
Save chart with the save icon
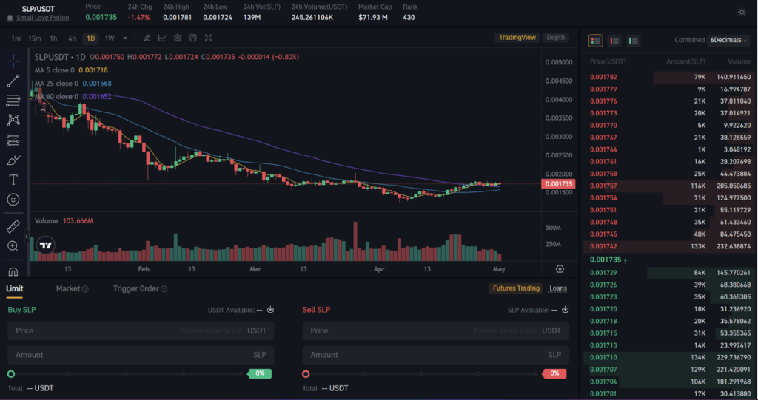[x=193, y=38]
